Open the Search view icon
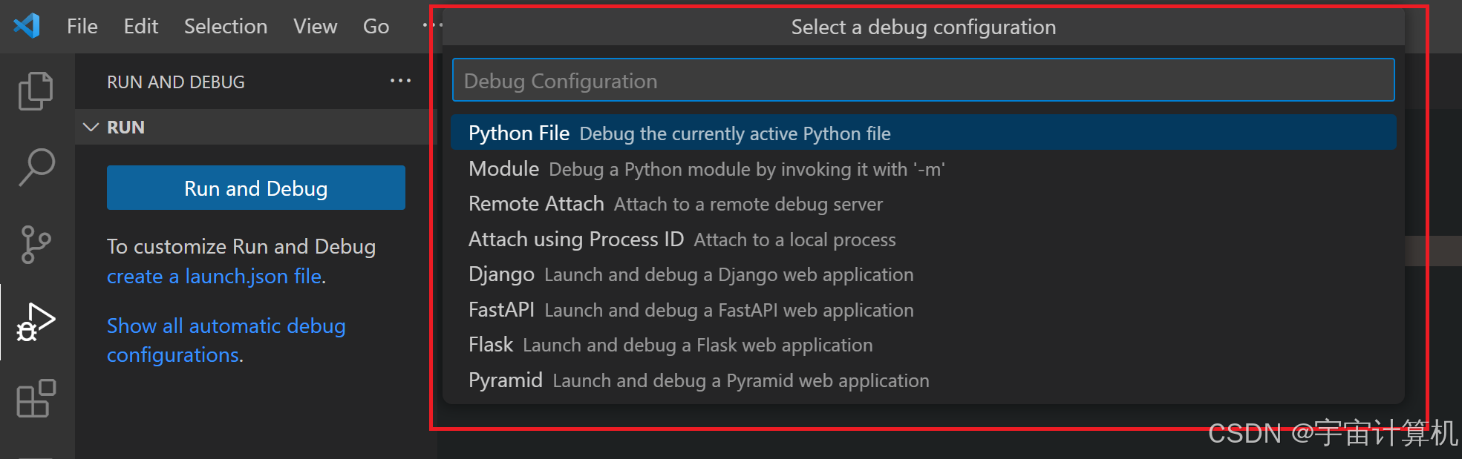This screenshot has height=459, width=1462. [36, 168]
